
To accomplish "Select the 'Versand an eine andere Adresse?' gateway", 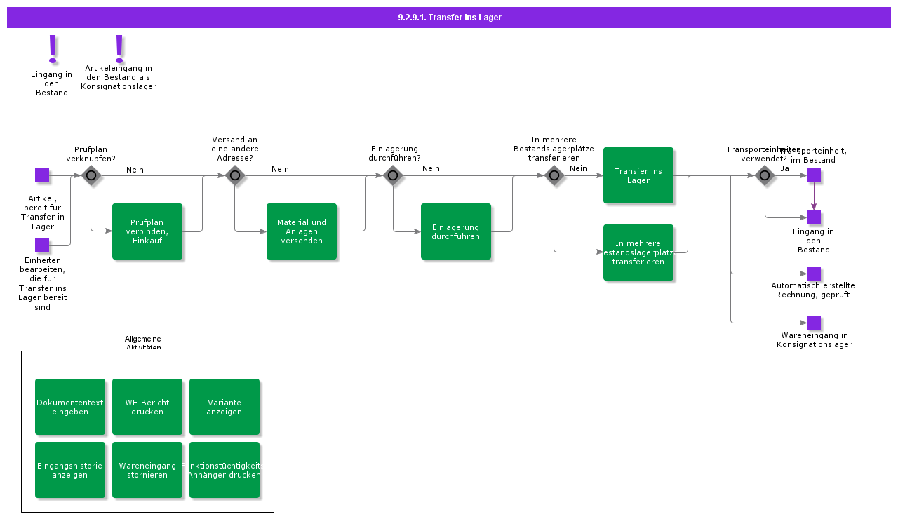I will point(235,175).
